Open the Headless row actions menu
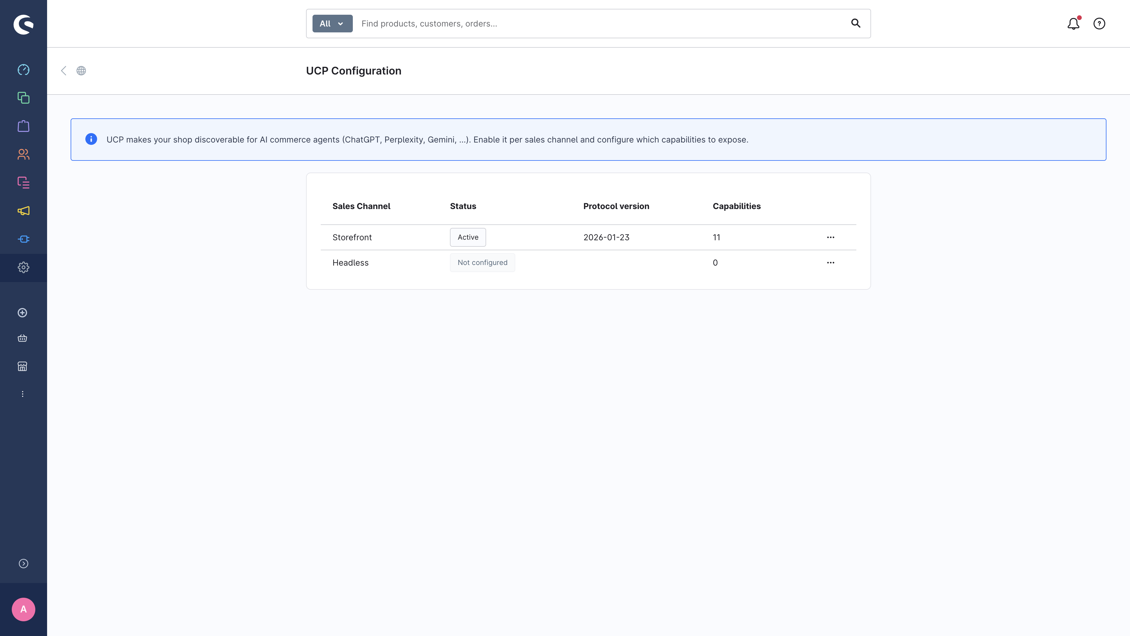Image resolution: width=1130 pixels, height=636 pixels. click(x=830, y=263)
